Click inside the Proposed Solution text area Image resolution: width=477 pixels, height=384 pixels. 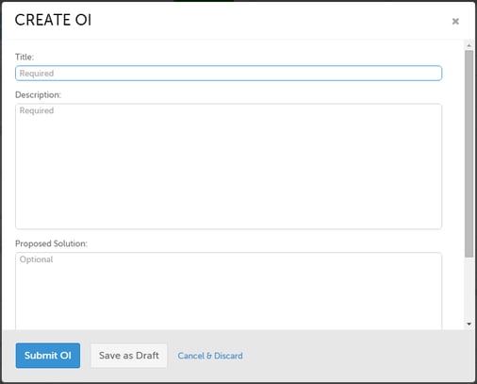pyautogui.click(x=228, y=292)
